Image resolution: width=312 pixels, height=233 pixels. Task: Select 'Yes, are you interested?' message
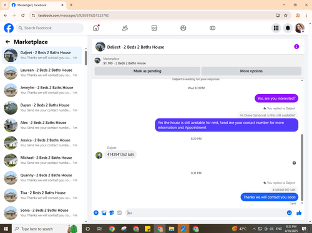[276, 98]
